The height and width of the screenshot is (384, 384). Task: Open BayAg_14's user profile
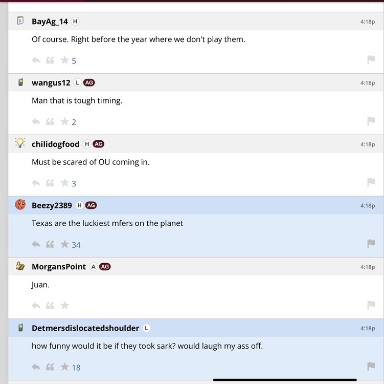pos(50,22)
